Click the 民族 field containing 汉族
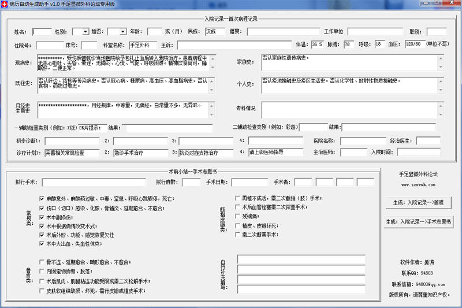Viewport: 462px width, 308px height. pos(215,32)
